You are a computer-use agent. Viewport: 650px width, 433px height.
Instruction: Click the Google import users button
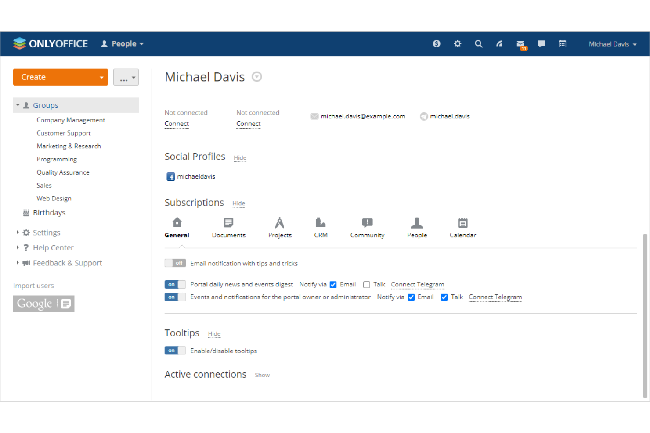tap(43, 304)
